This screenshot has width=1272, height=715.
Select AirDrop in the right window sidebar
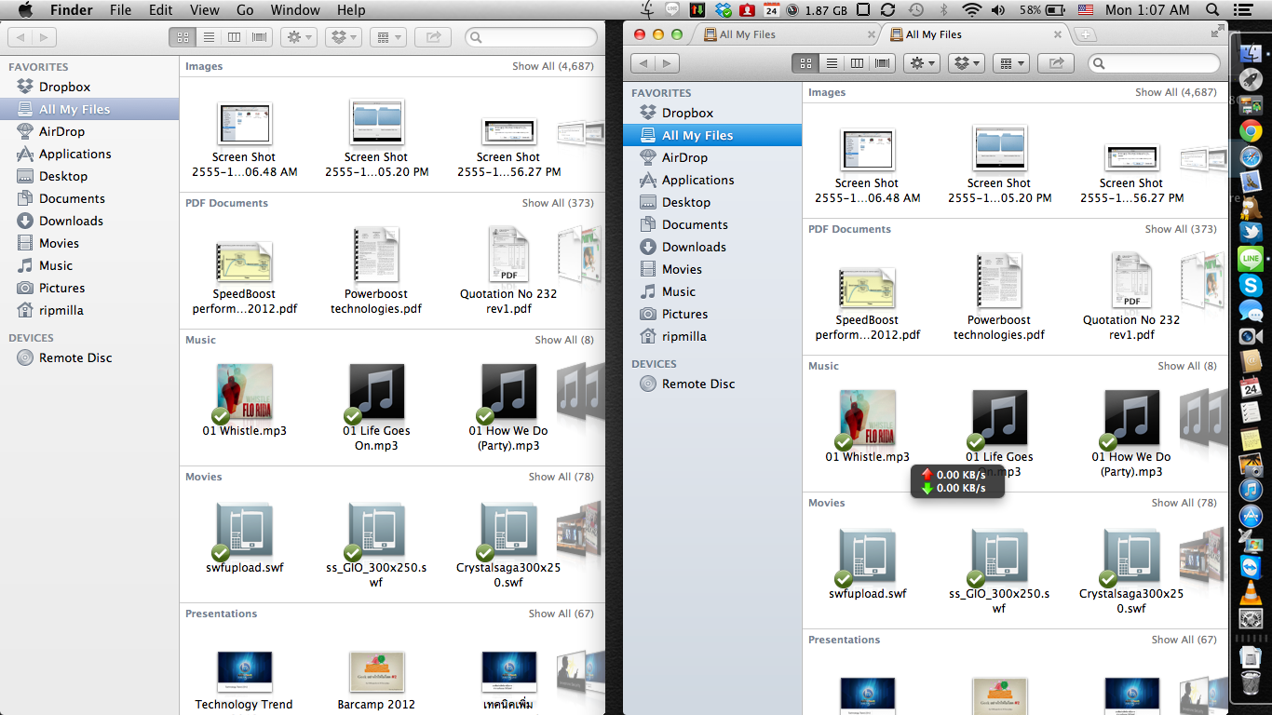[684, 157]
